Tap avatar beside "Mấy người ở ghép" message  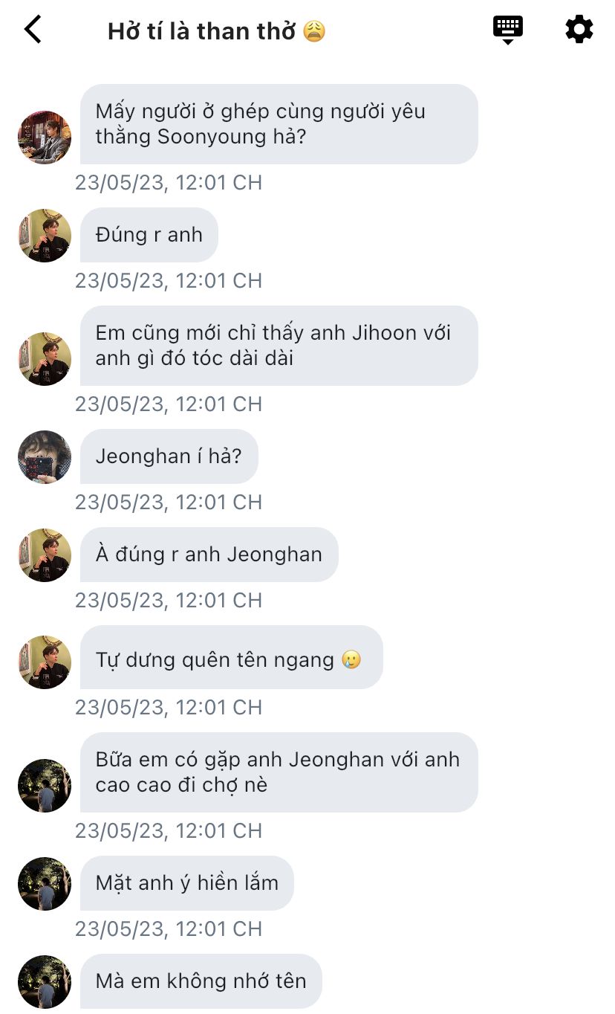coord(45,138)
